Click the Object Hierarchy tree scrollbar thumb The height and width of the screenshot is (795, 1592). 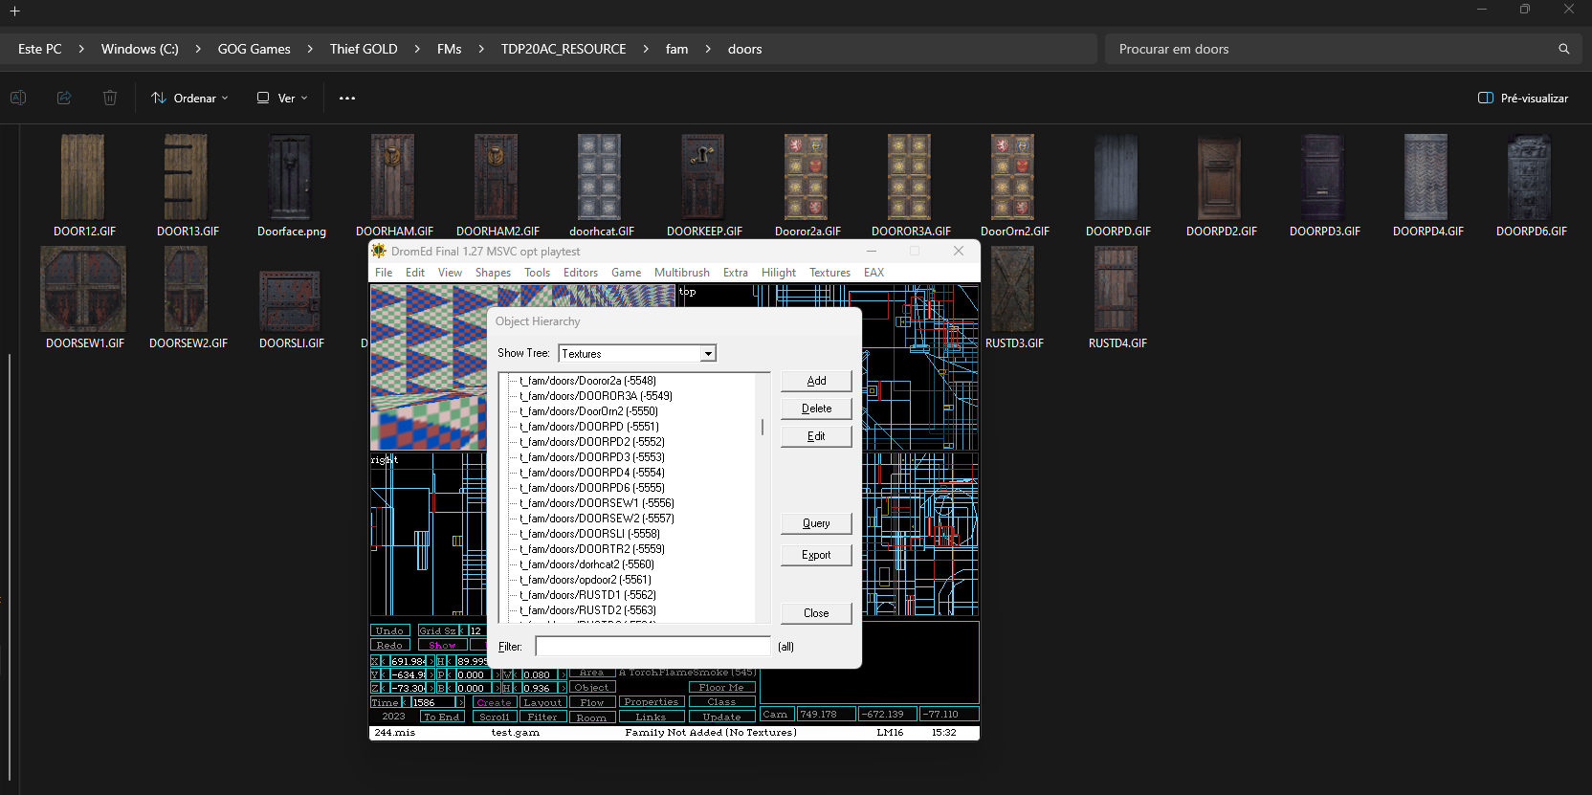point(763,427)
